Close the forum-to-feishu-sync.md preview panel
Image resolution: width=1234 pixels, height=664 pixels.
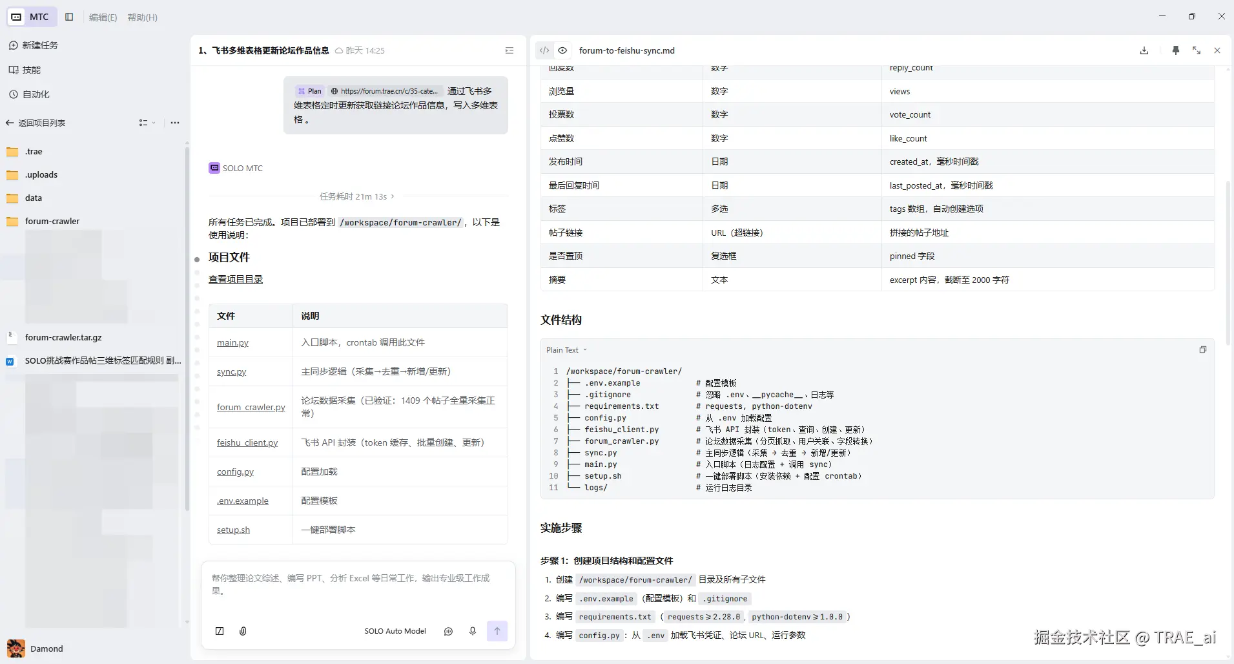click(1217, 50)
